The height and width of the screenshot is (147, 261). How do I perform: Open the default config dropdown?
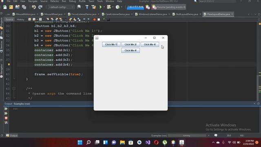click(61, 7)
